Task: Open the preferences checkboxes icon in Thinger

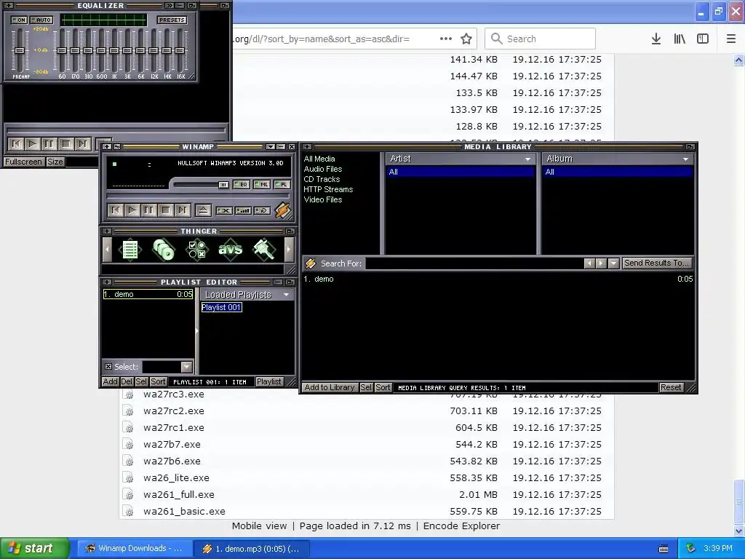Action: click(x=196, y=250)
